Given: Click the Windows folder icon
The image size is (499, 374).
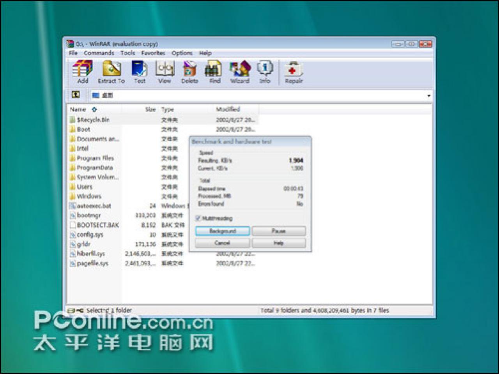Looking at the screenshot, I should pyautogui.click(x=73, y=196).
